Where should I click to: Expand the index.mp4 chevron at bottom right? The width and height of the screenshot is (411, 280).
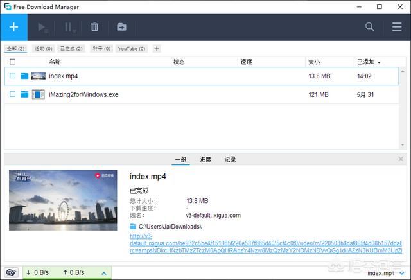402,273
